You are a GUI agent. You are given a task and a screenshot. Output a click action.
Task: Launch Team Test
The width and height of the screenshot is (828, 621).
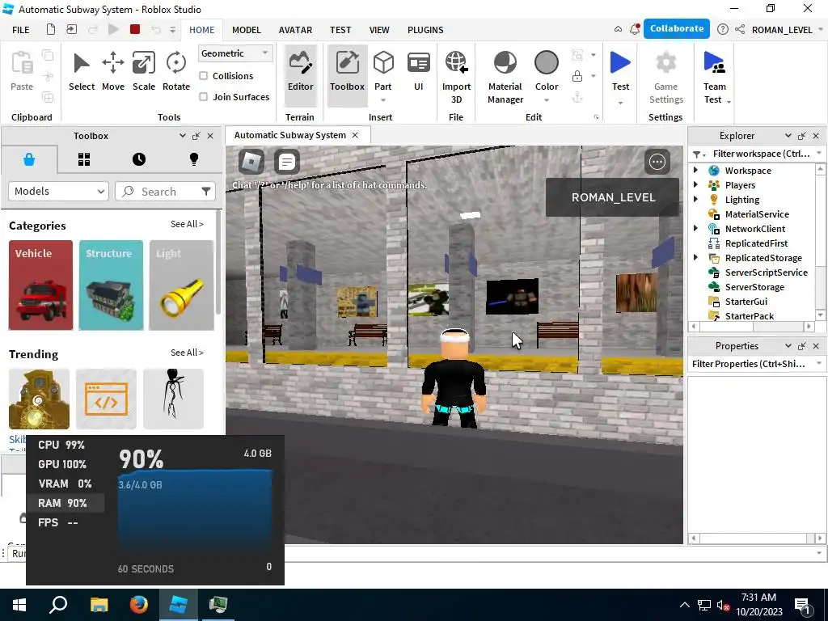(x=715, y=77)
